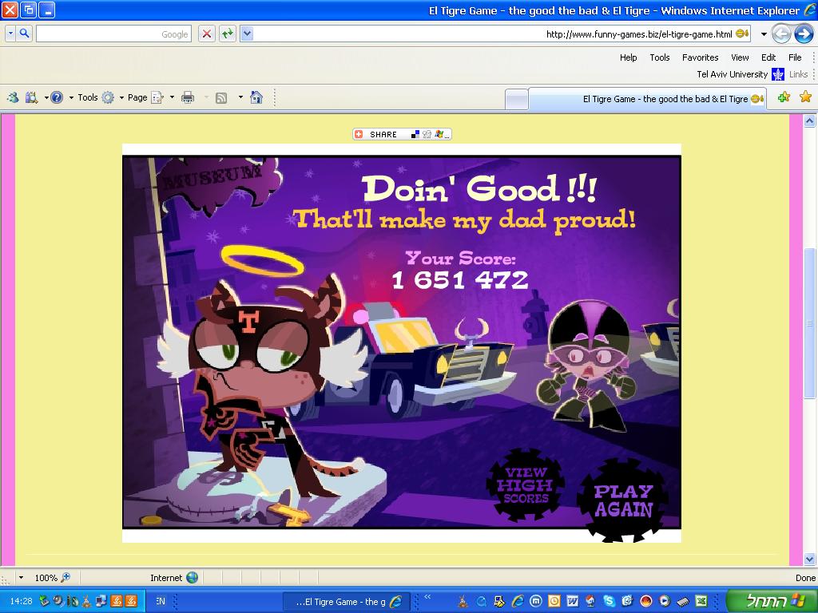Launch Word from quick launch bar
This screenshot has width=818, height=613.
pos(572,601)
